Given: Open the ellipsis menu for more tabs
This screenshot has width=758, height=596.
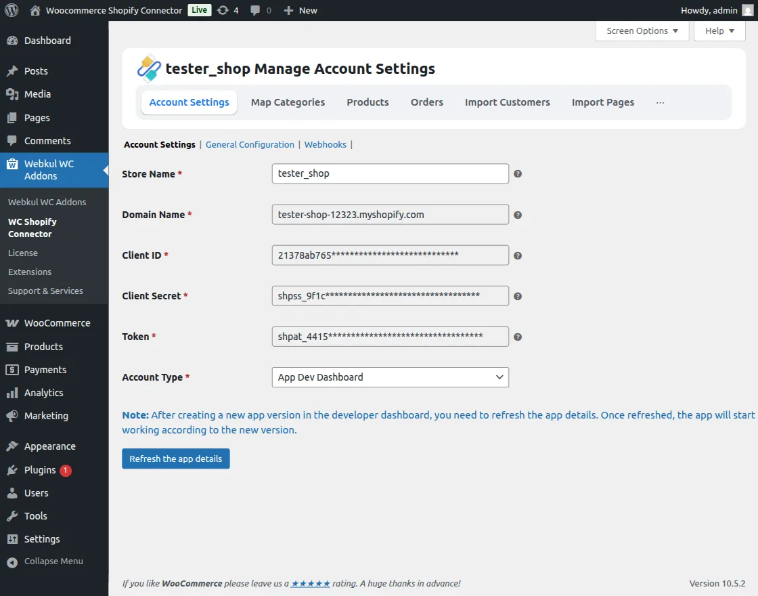Looking at the screenshot, I should [660, 102].
